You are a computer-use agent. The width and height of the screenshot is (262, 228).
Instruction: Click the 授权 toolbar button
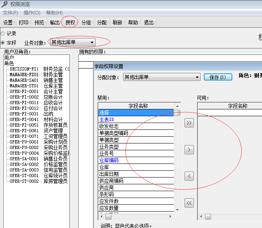(x=70, y=22)
